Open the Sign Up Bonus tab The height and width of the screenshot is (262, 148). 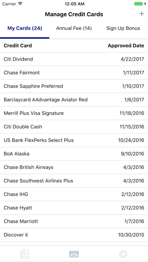[123, 28]
